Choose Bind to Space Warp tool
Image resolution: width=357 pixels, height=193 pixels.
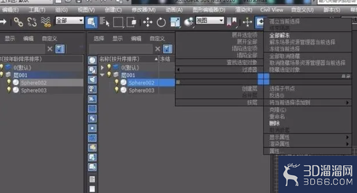[x=46, y=22]
